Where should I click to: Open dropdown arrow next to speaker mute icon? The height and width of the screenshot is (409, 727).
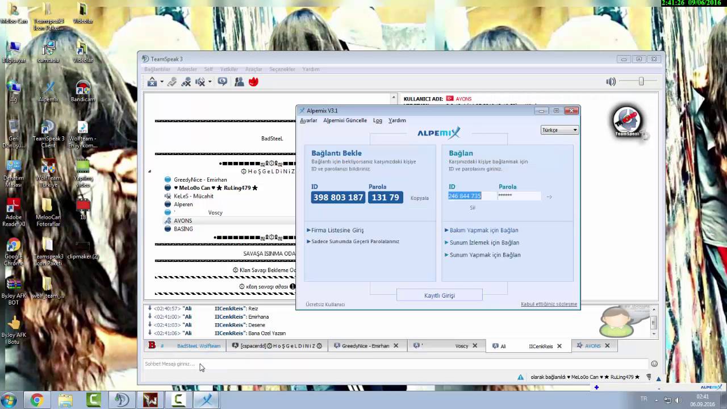click(x=210, y=82)
